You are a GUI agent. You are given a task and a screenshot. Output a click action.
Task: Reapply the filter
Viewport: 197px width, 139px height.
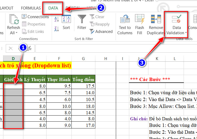pos(100,24)
